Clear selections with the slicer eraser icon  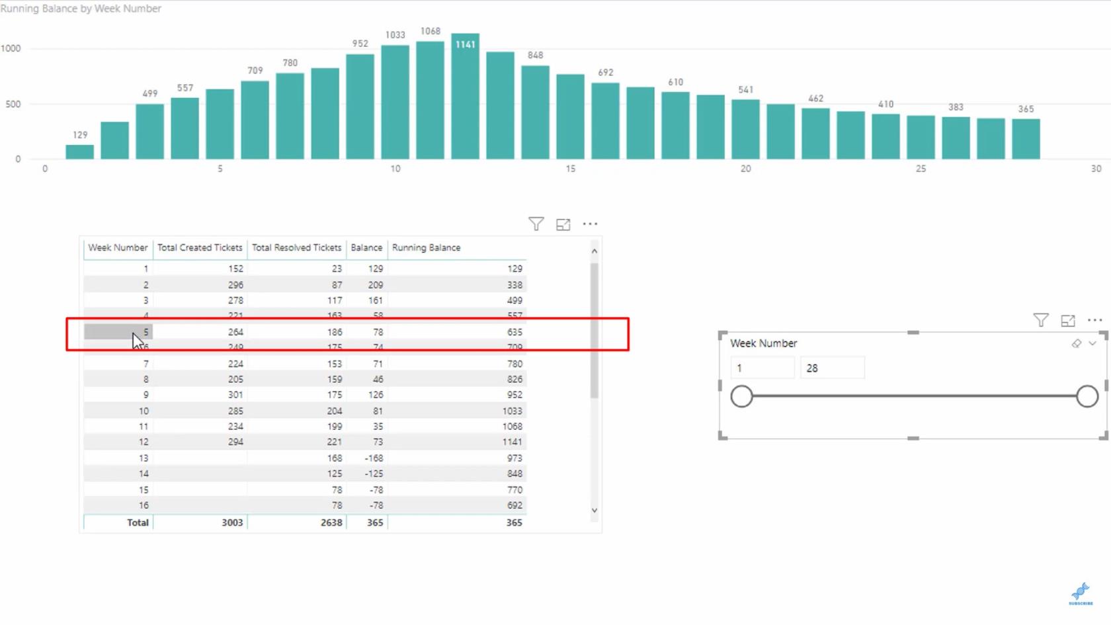(x=1077, y=343)
